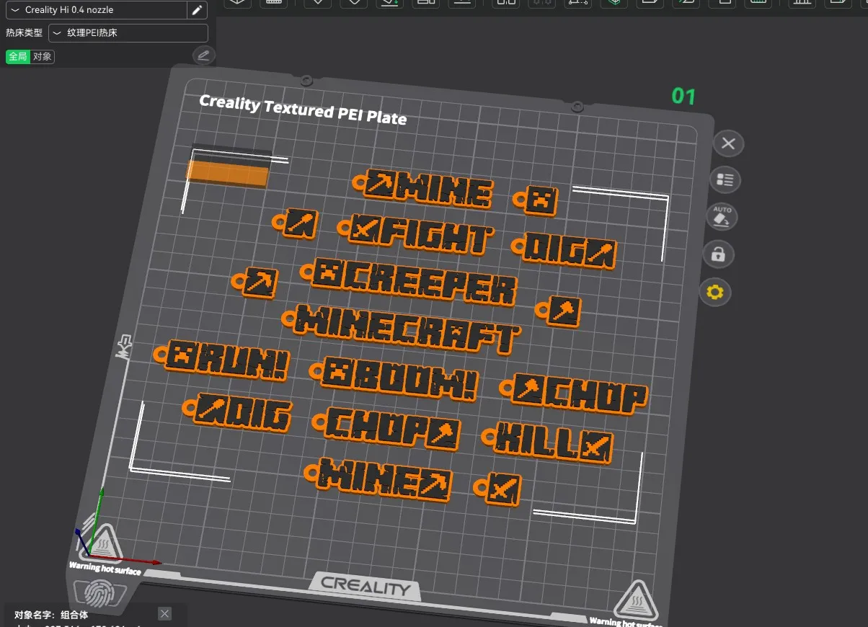Click the list icon beside the plate

725,180
